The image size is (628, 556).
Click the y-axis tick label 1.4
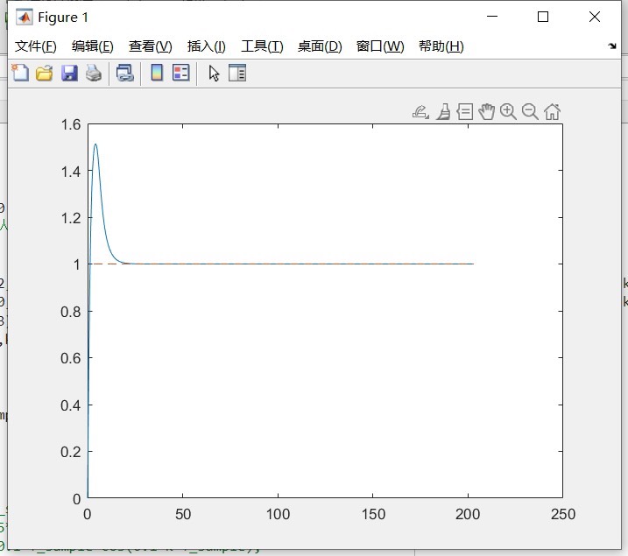click(x=71, y=172)
